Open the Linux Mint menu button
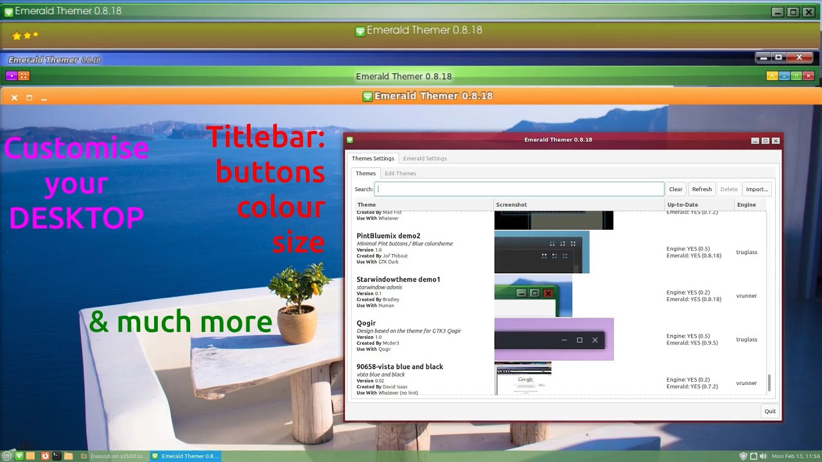 [x=7, y=456]
